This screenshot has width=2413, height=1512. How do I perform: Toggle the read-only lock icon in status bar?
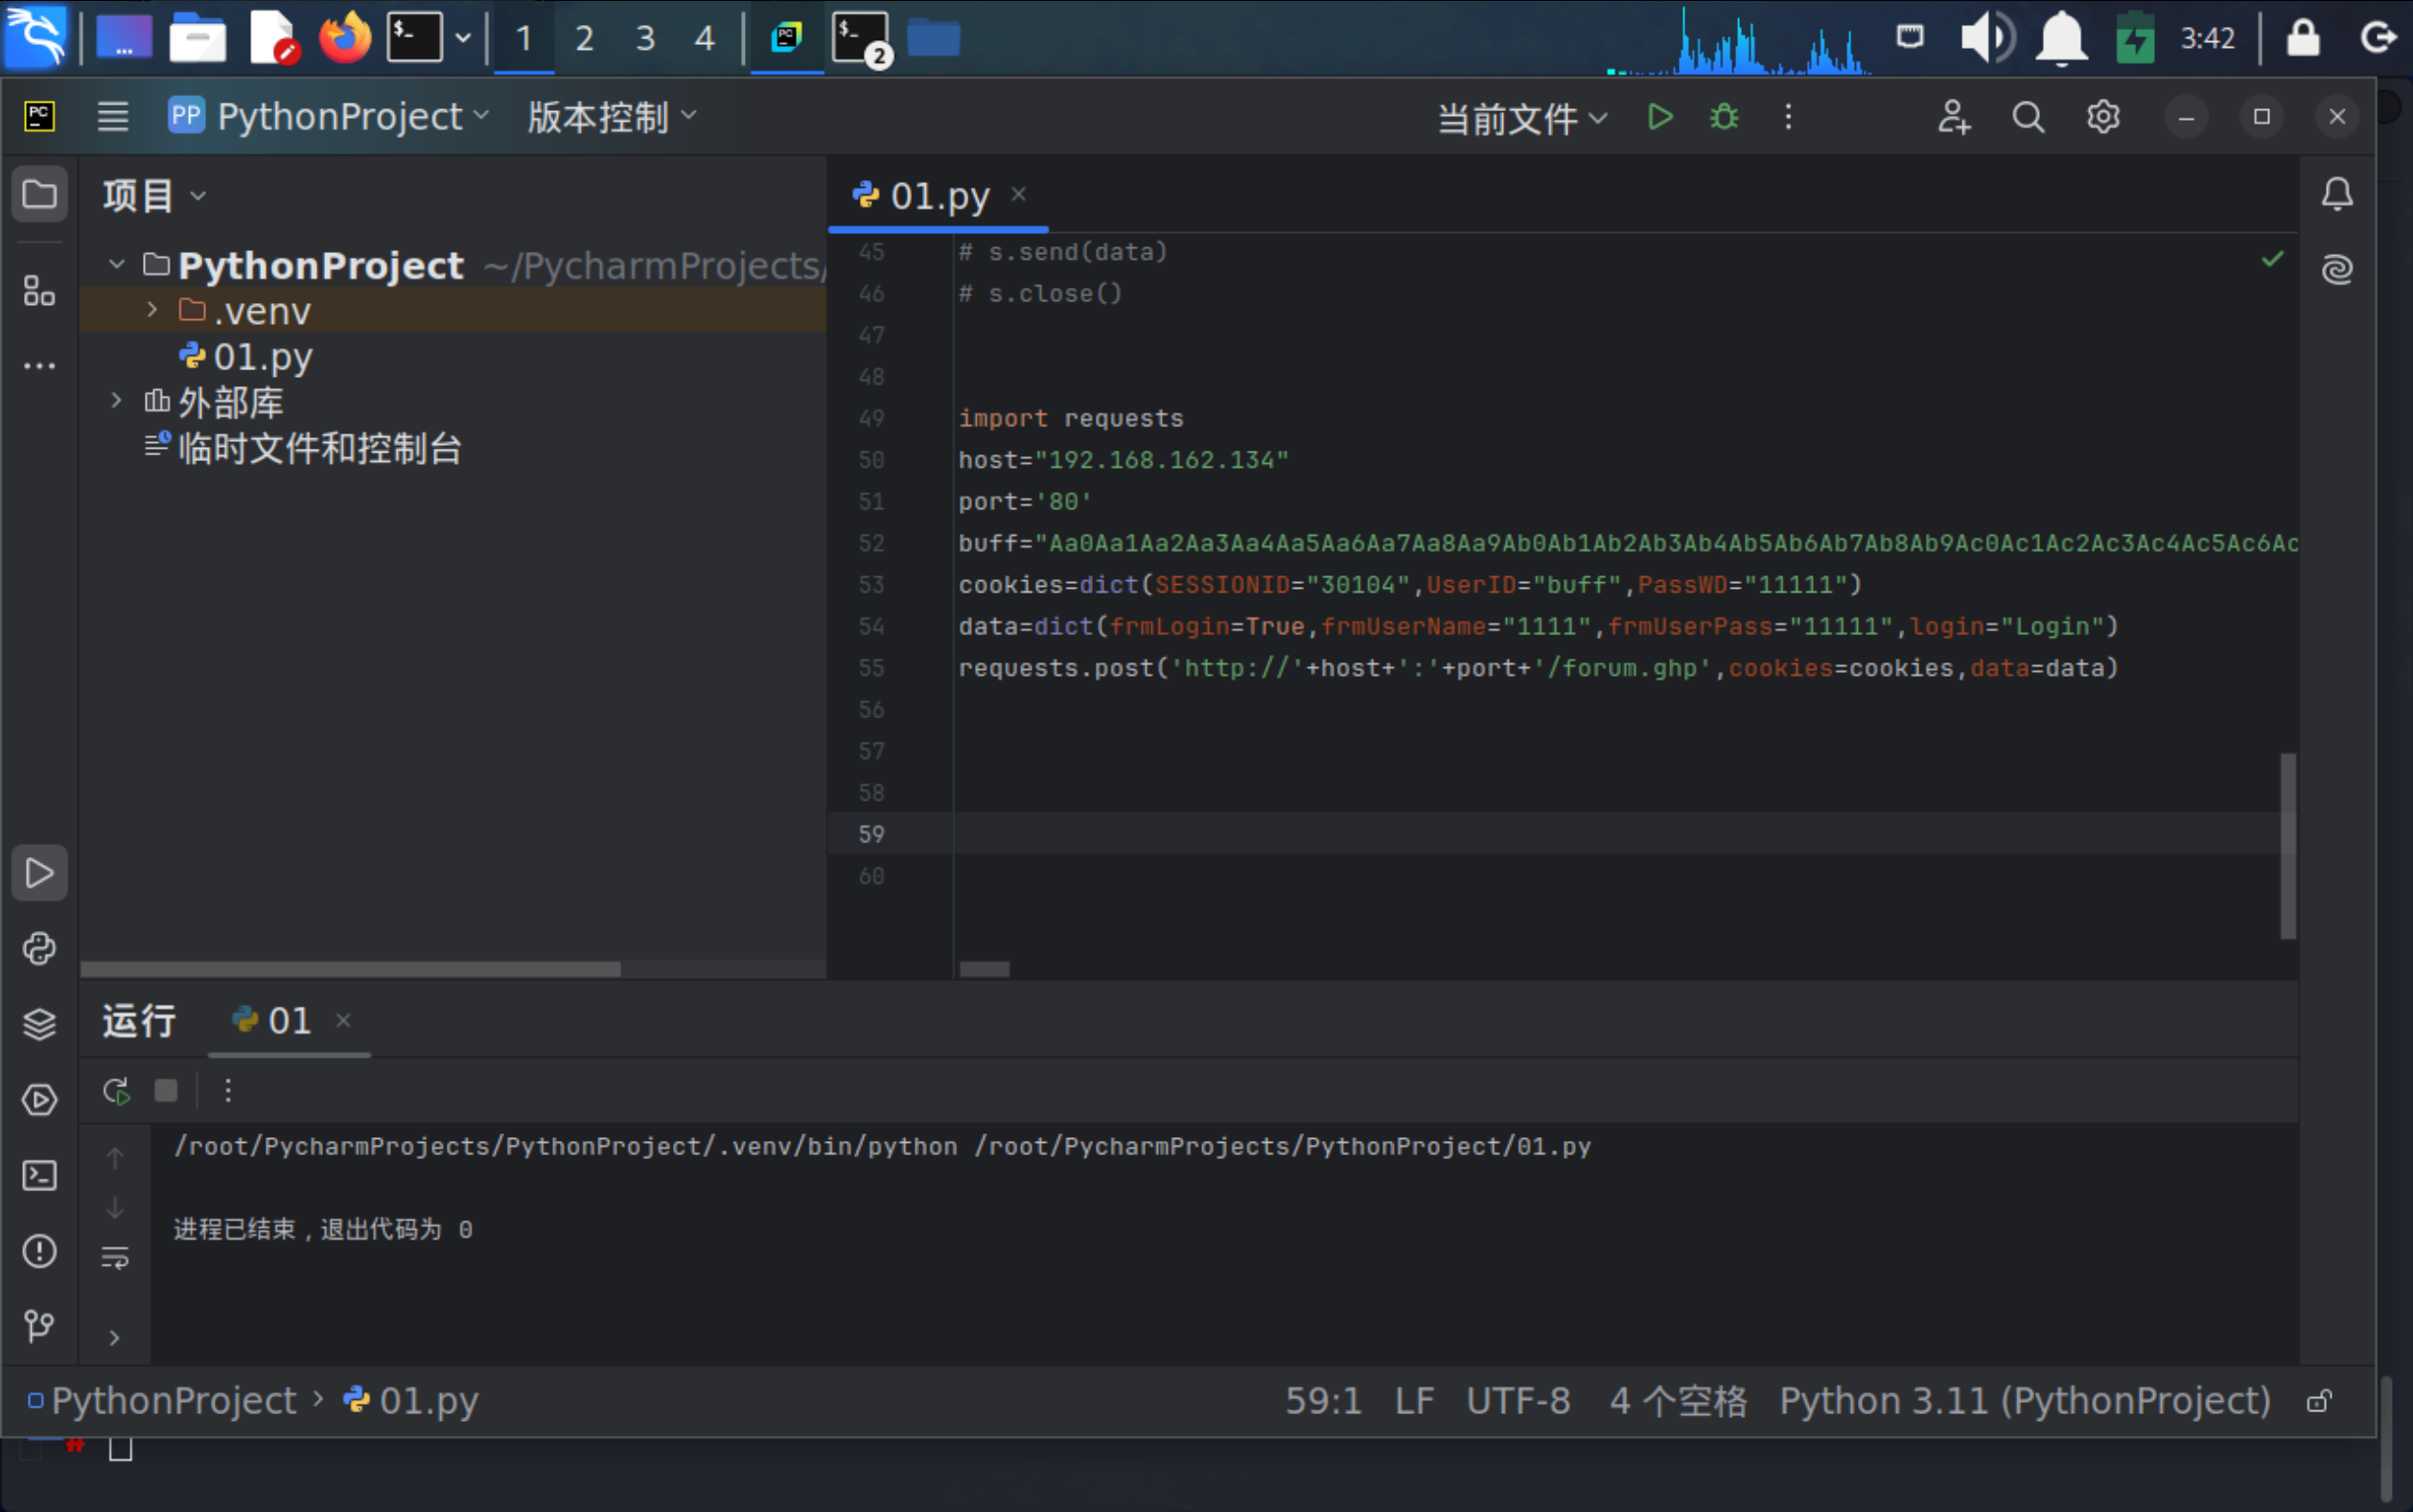2319,1401
